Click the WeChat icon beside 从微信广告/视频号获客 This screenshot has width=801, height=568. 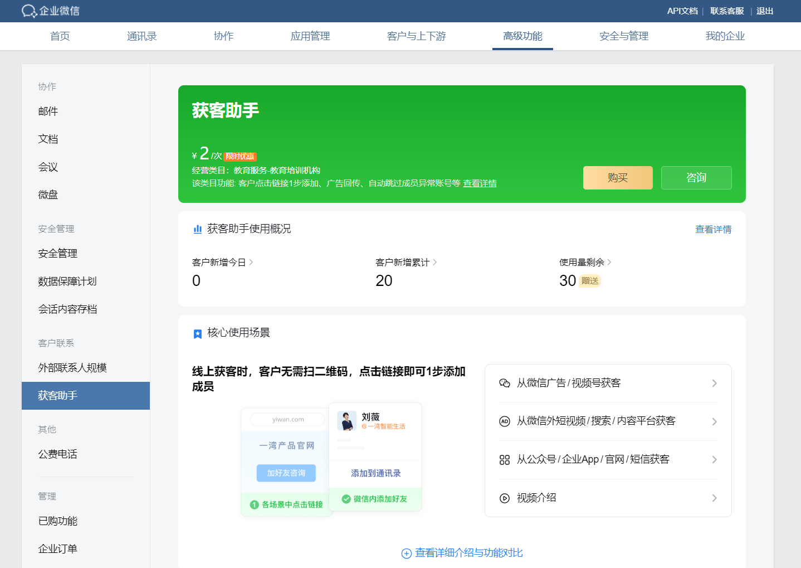coord(505,383)
